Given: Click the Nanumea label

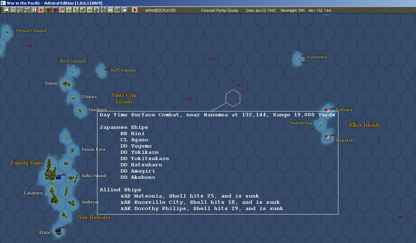Looking at the screenshot, I should click(x=317, y=57).
